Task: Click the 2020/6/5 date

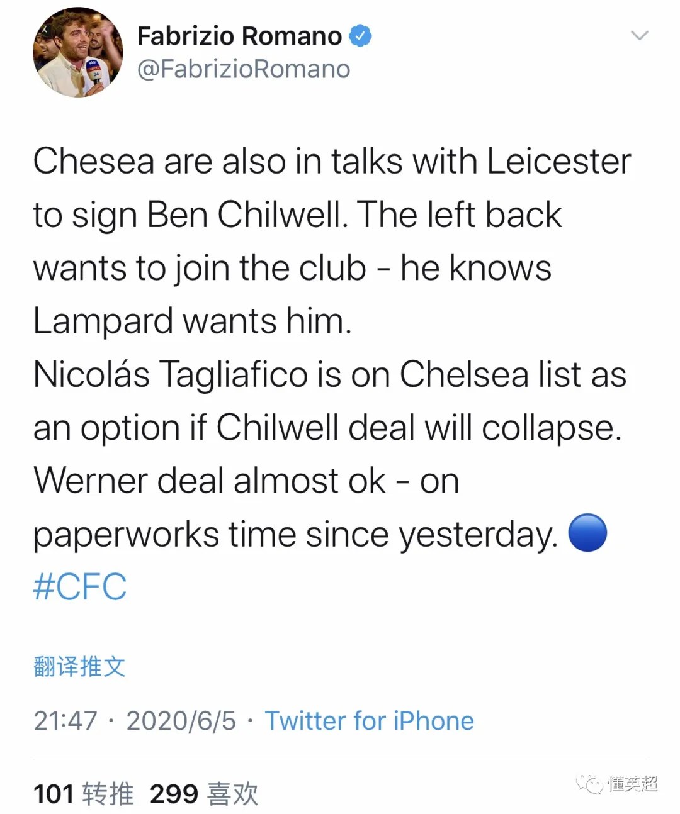Action: (x=181, y=721)
